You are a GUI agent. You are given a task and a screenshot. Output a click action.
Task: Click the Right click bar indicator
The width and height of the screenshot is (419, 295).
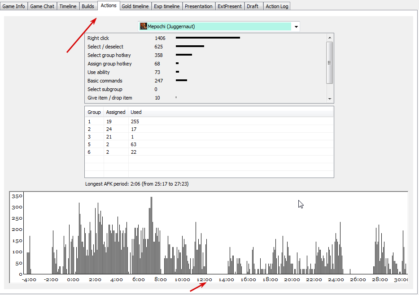pyautogui.click(x=208, y=38)
